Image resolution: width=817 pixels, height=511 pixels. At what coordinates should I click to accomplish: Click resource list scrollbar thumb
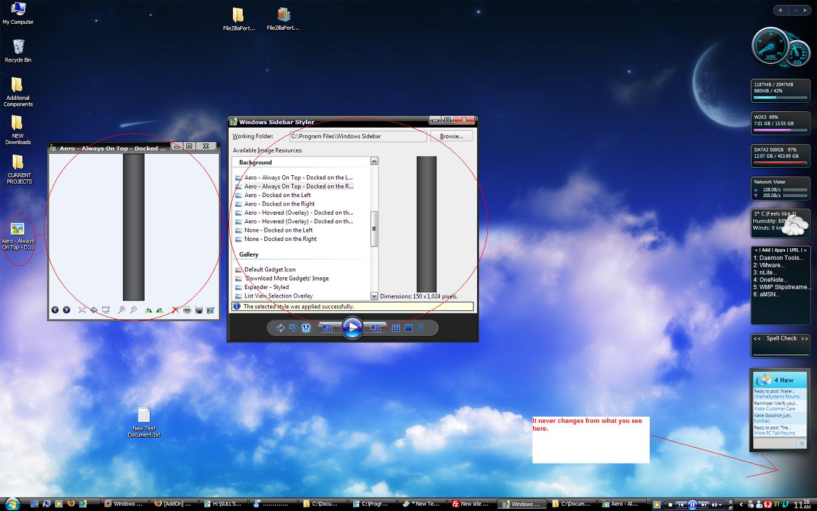(374, 229)
